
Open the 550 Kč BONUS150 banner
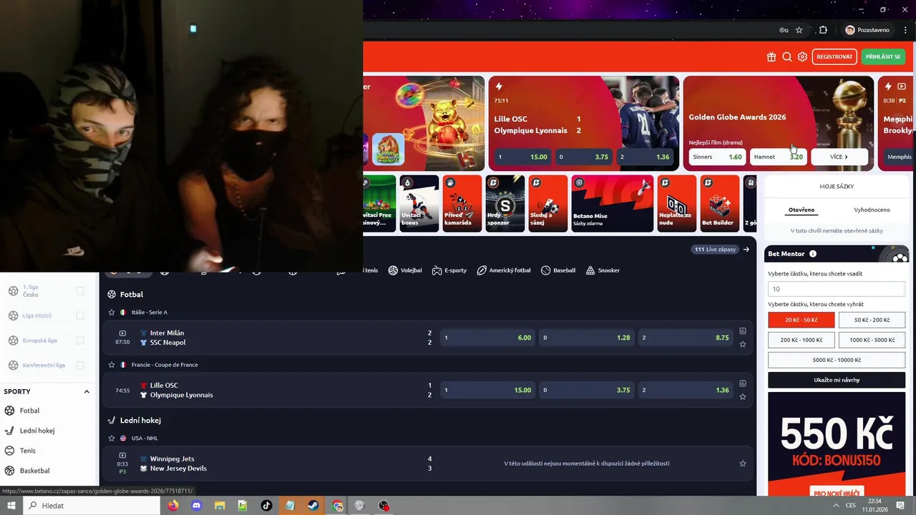[x=837, y=444]
